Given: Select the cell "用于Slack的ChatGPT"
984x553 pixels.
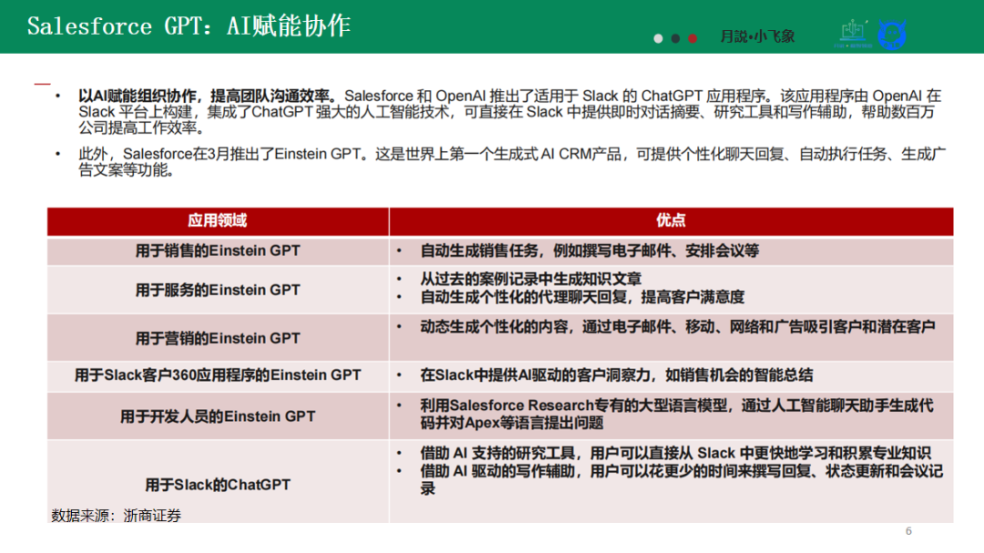Looking at the screenshot, I should click(x=218, y=482).
